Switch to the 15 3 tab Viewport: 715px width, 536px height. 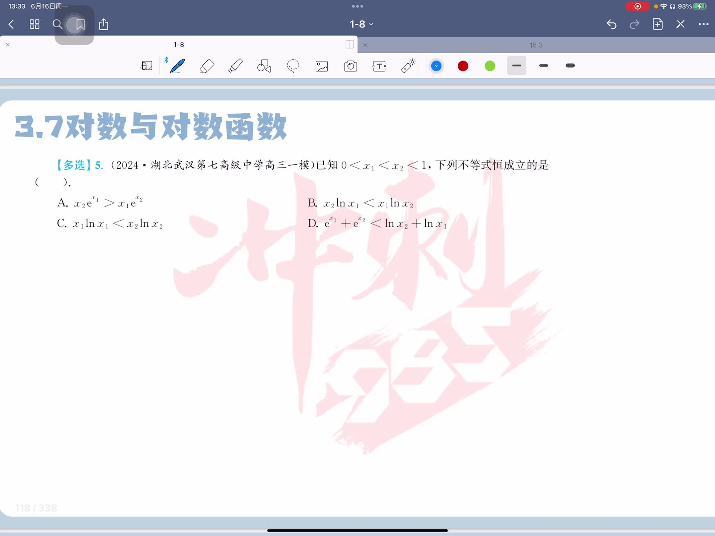(x=536, y=45)
